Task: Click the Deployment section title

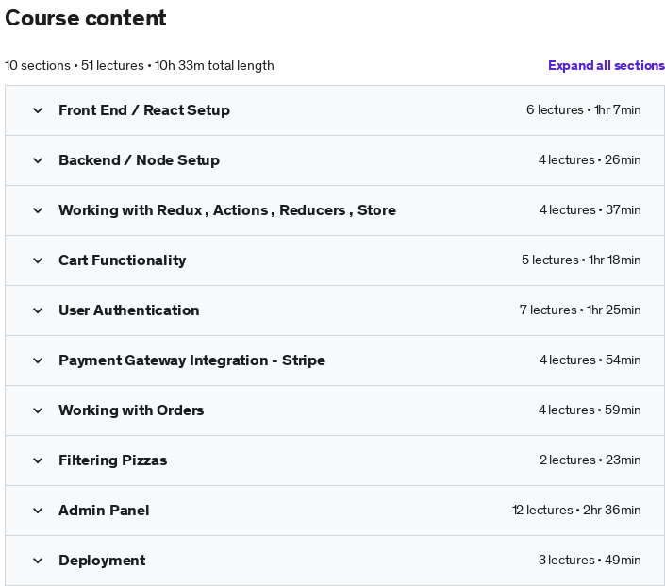Action: (x=102, y=561)
